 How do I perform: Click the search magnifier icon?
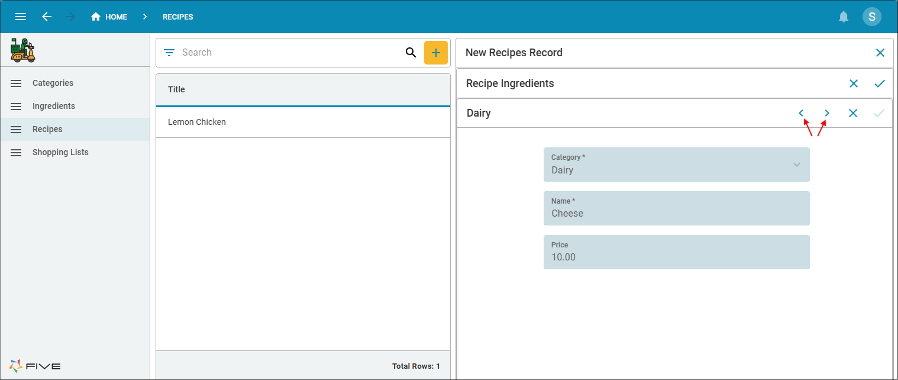[x=411, y=53]
